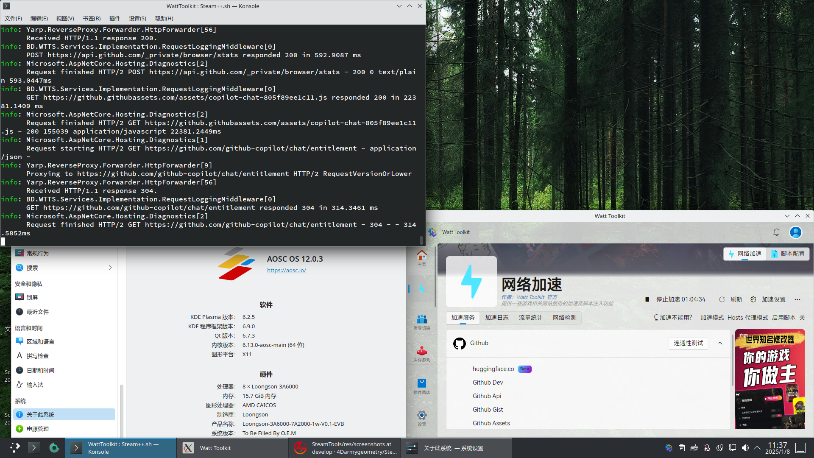Click the notification bell in Watt Toolkit
The image size is (814, 458).
(776, 232)
